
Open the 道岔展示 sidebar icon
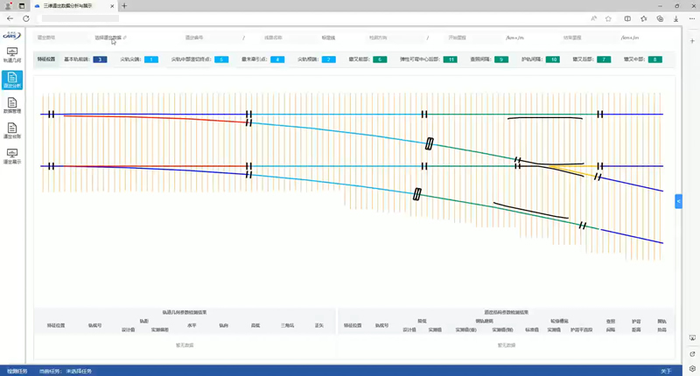pos(12,156)
